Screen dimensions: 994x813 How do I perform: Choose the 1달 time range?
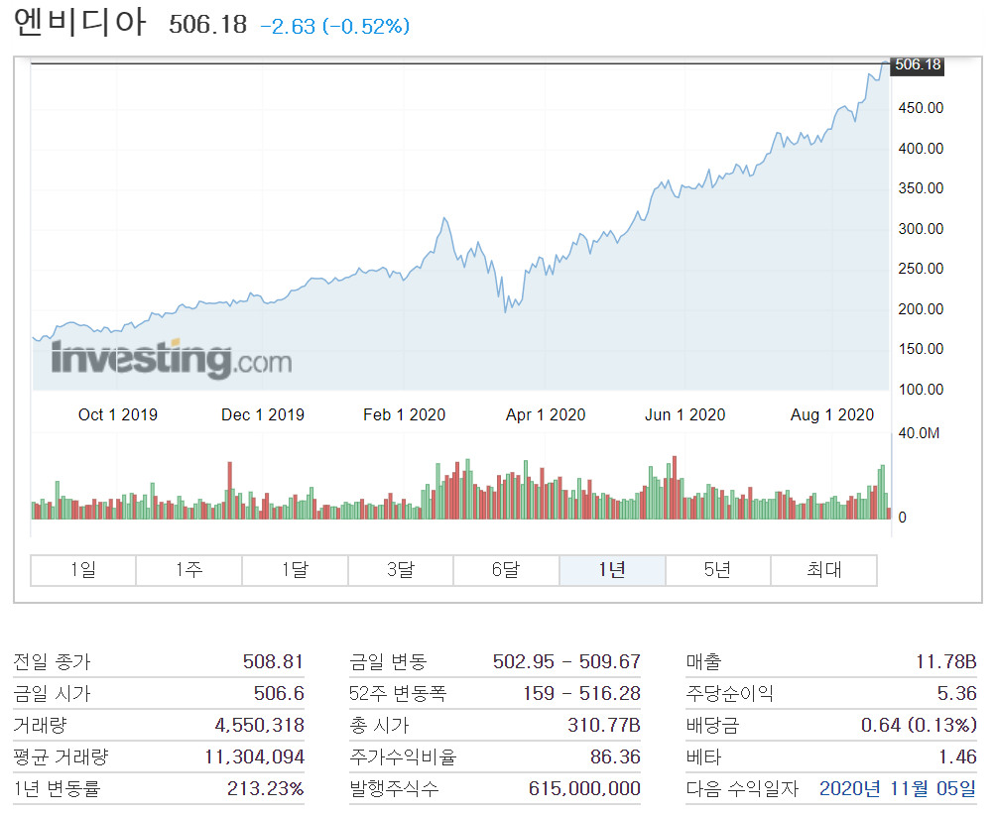click(x=295, y=570)
